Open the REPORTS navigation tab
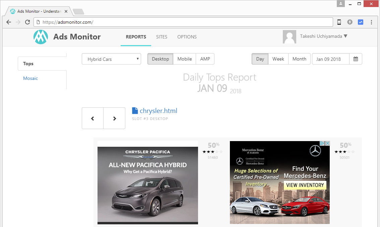The image size is (380, 227). [136, 37]
